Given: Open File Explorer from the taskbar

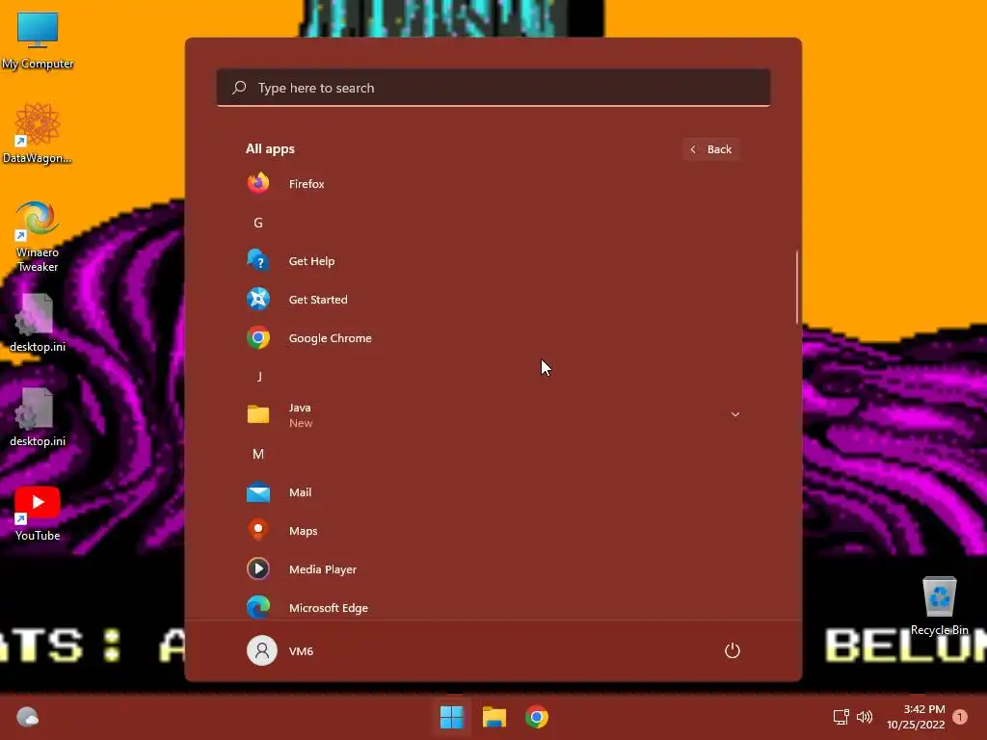Looking at the screenshot, I should [494, 717].
